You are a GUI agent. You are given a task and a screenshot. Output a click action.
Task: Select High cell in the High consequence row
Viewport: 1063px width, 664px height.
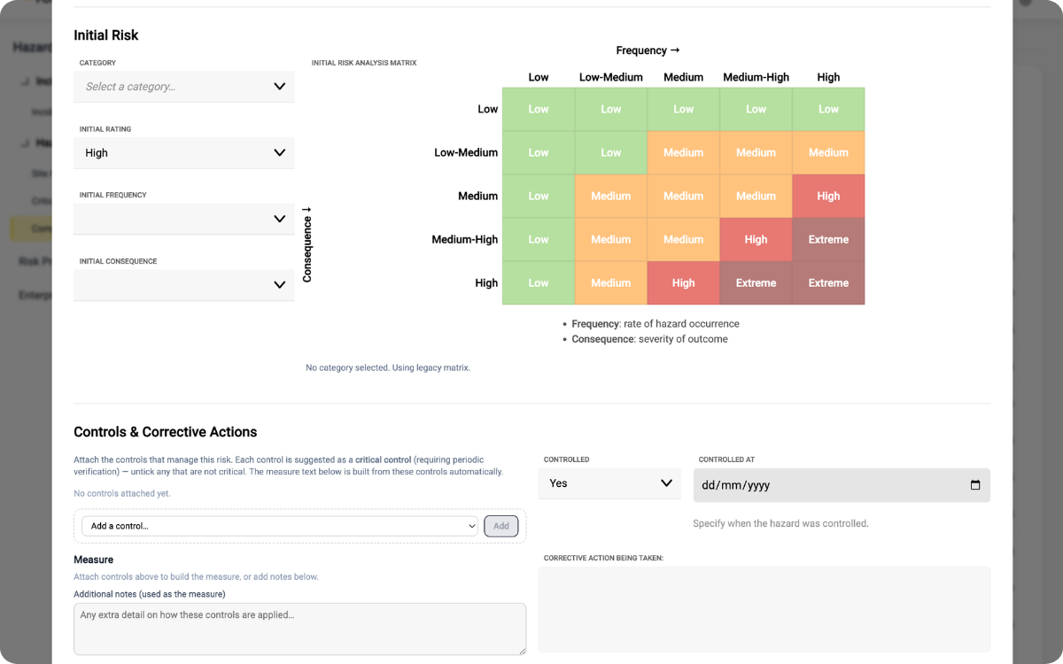[x=683, y=283]
